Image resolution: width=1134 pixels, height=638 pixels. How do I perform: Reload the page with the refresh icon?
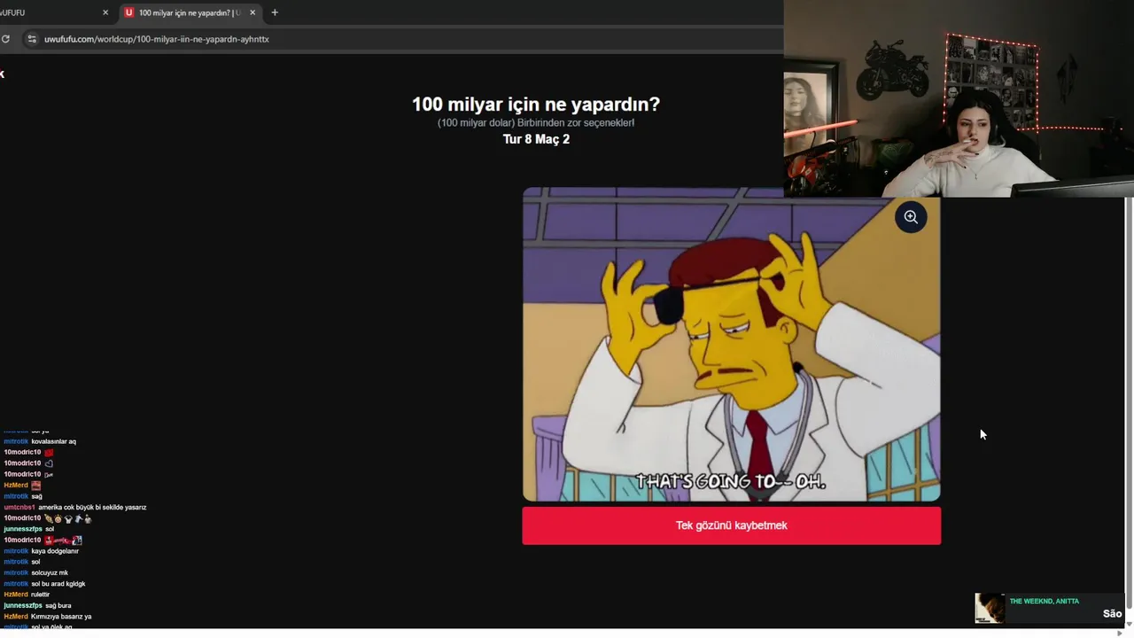click(x=5, y=39)
